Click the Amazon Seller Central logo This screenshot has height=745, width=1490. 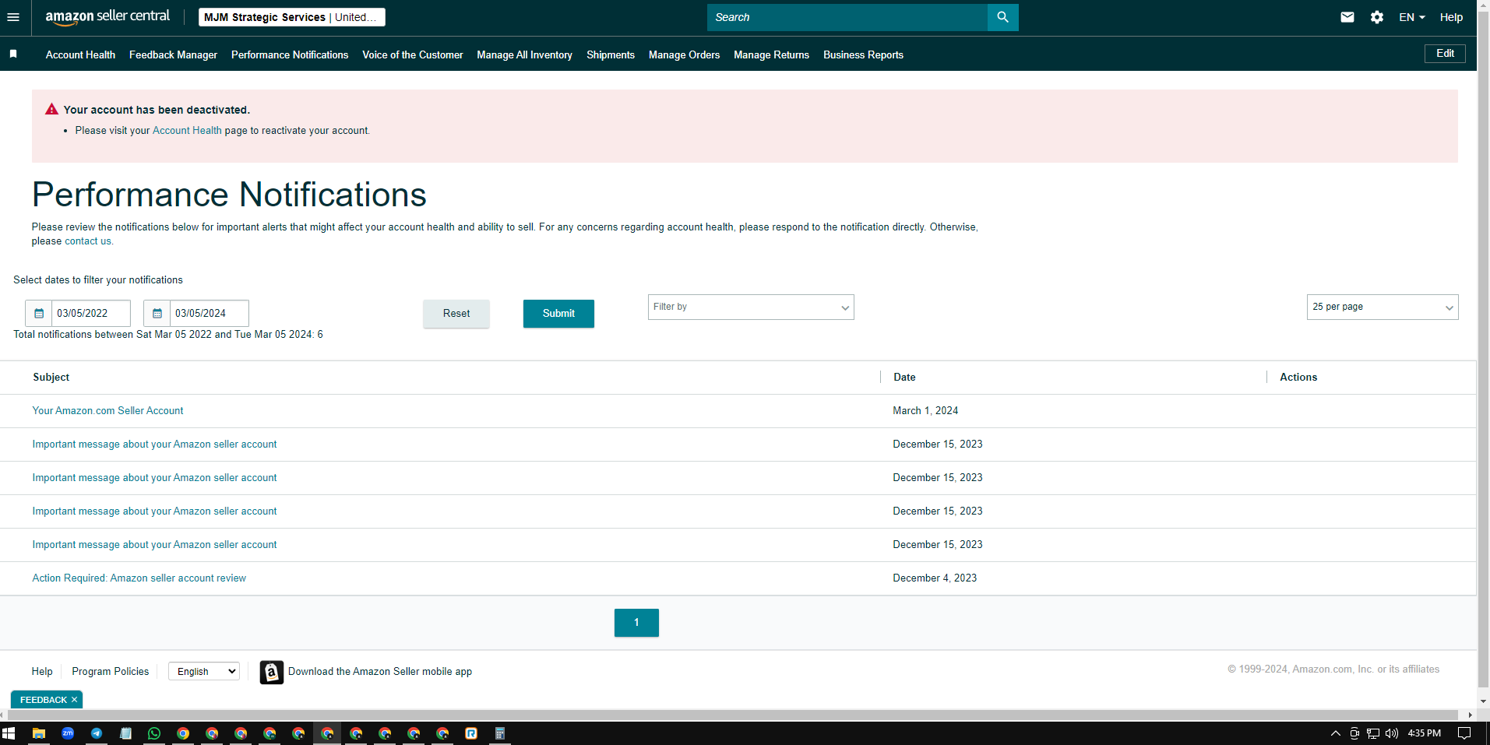click(107, 17)
